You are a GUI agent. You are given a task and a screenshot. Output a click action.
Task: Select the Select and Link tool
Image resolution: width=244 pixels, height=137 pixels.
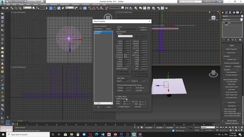click(x=12, y=8)
